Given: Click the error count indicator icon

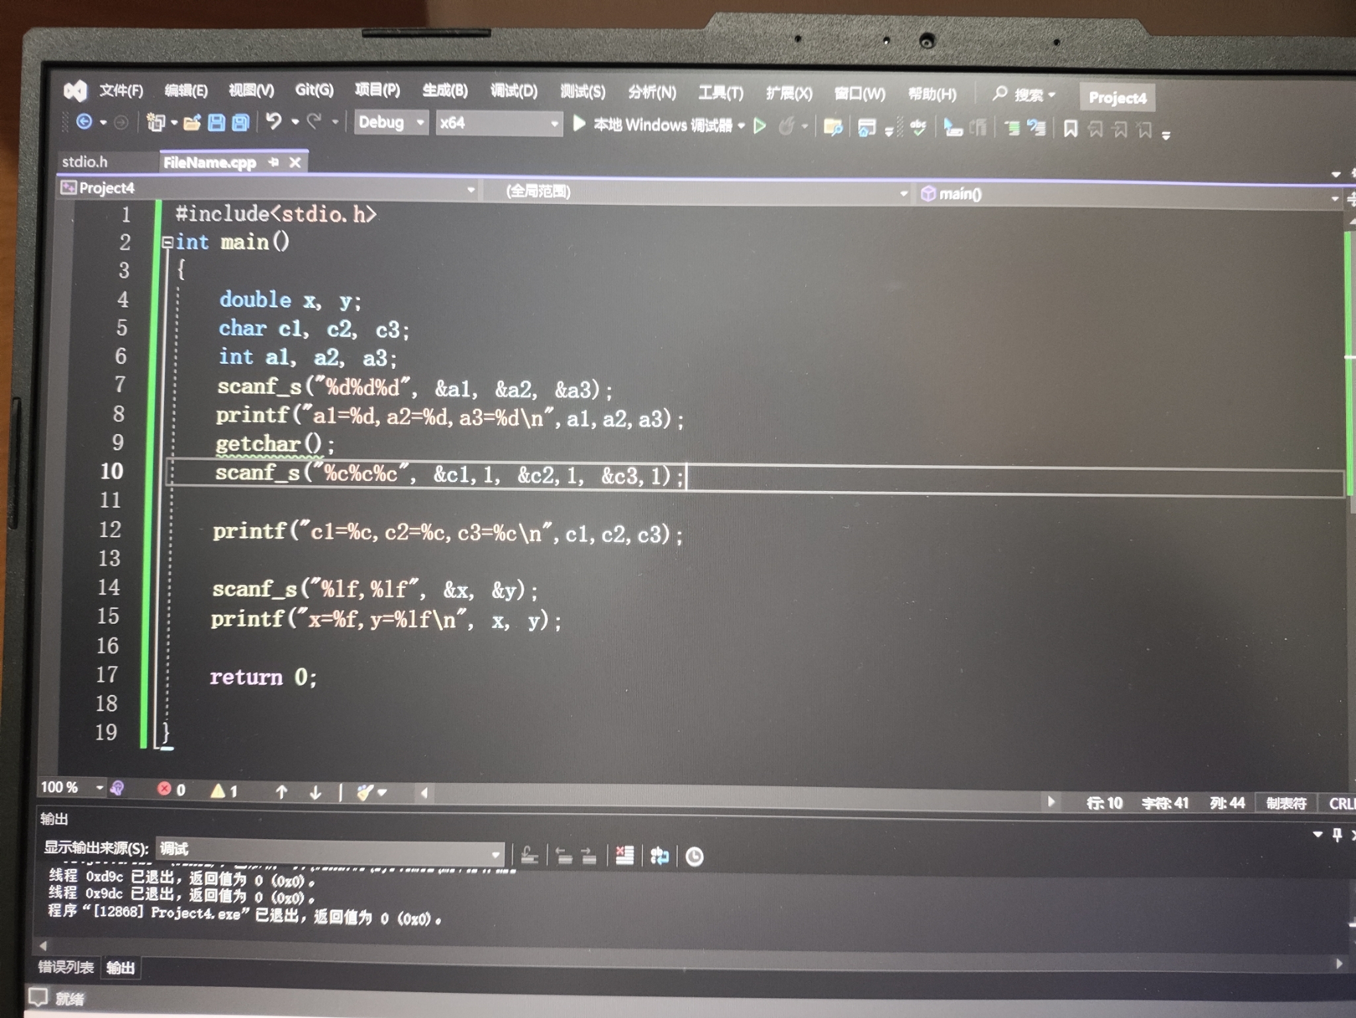Looking at the screenshot, I should coord(166,789).
